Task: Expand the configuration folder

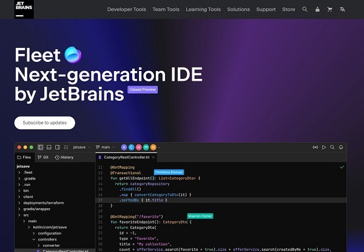Action: click(34, 233)
